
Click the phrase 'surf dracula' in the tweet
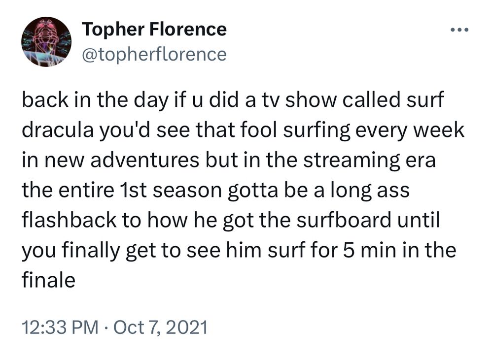coord(59,130)
